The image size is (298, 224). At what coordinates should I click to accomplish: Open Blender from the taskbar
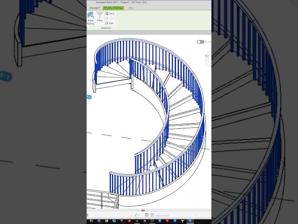pos(145,221)
